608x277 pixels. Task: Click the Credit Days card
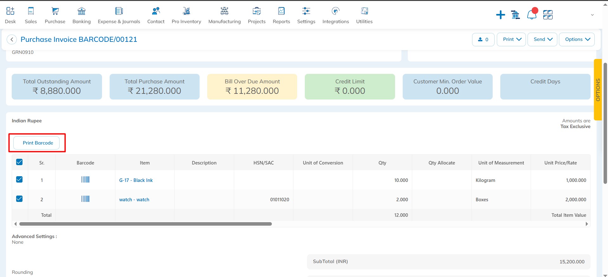pyautogui.click(x=545, y=87)
